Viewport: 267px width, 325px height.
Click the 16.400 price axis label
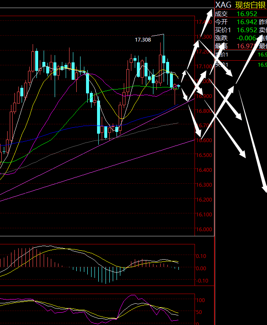coord(204,170)
